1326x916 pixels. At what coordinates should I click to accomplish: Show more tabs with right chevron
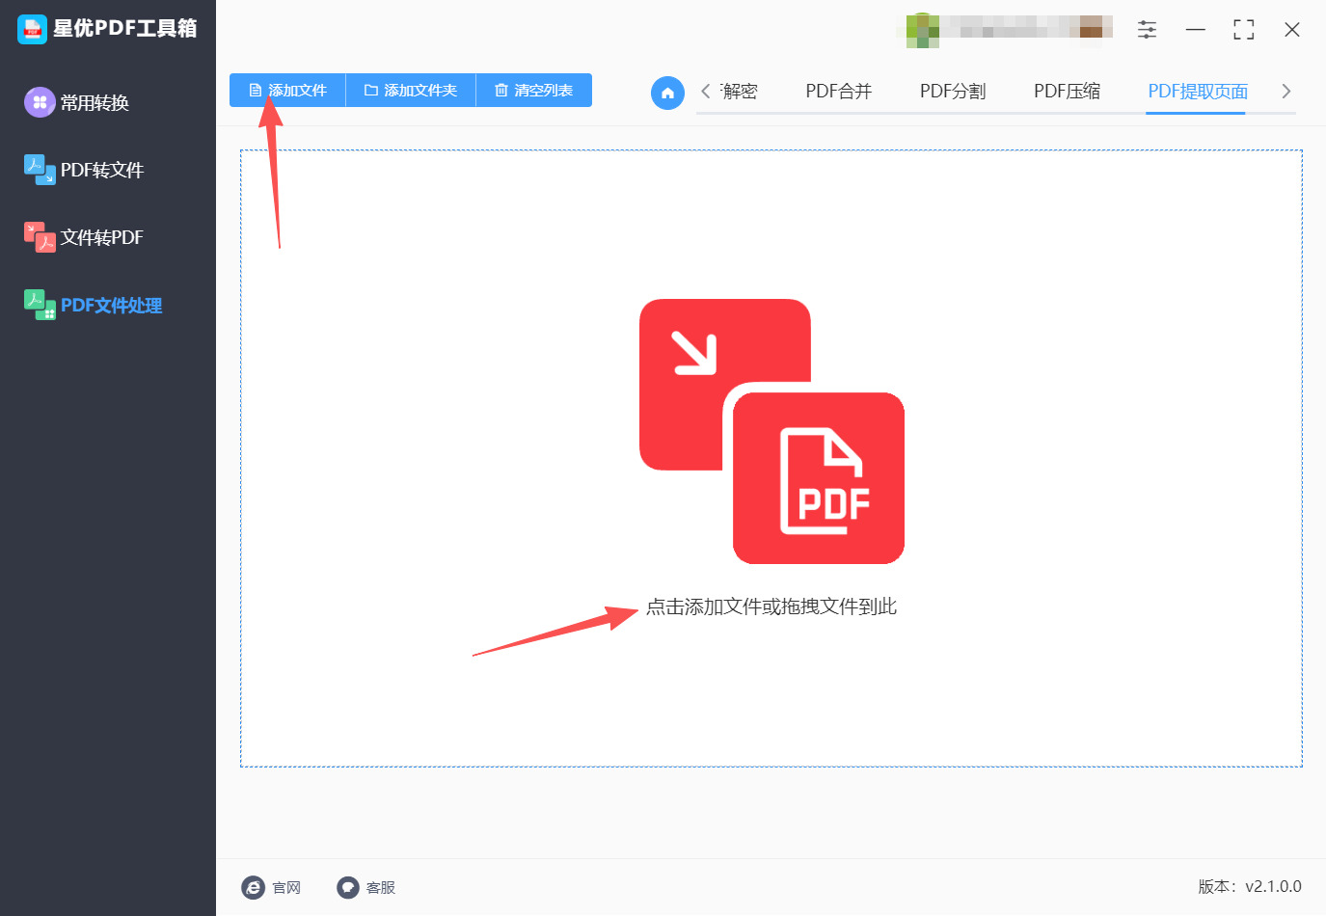click(1285, 91)
